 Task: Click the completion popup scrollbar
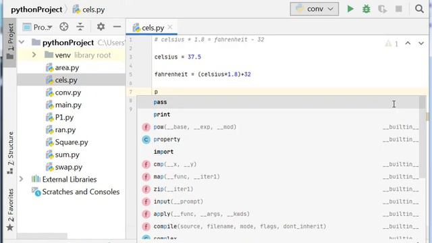click(423, 137)
